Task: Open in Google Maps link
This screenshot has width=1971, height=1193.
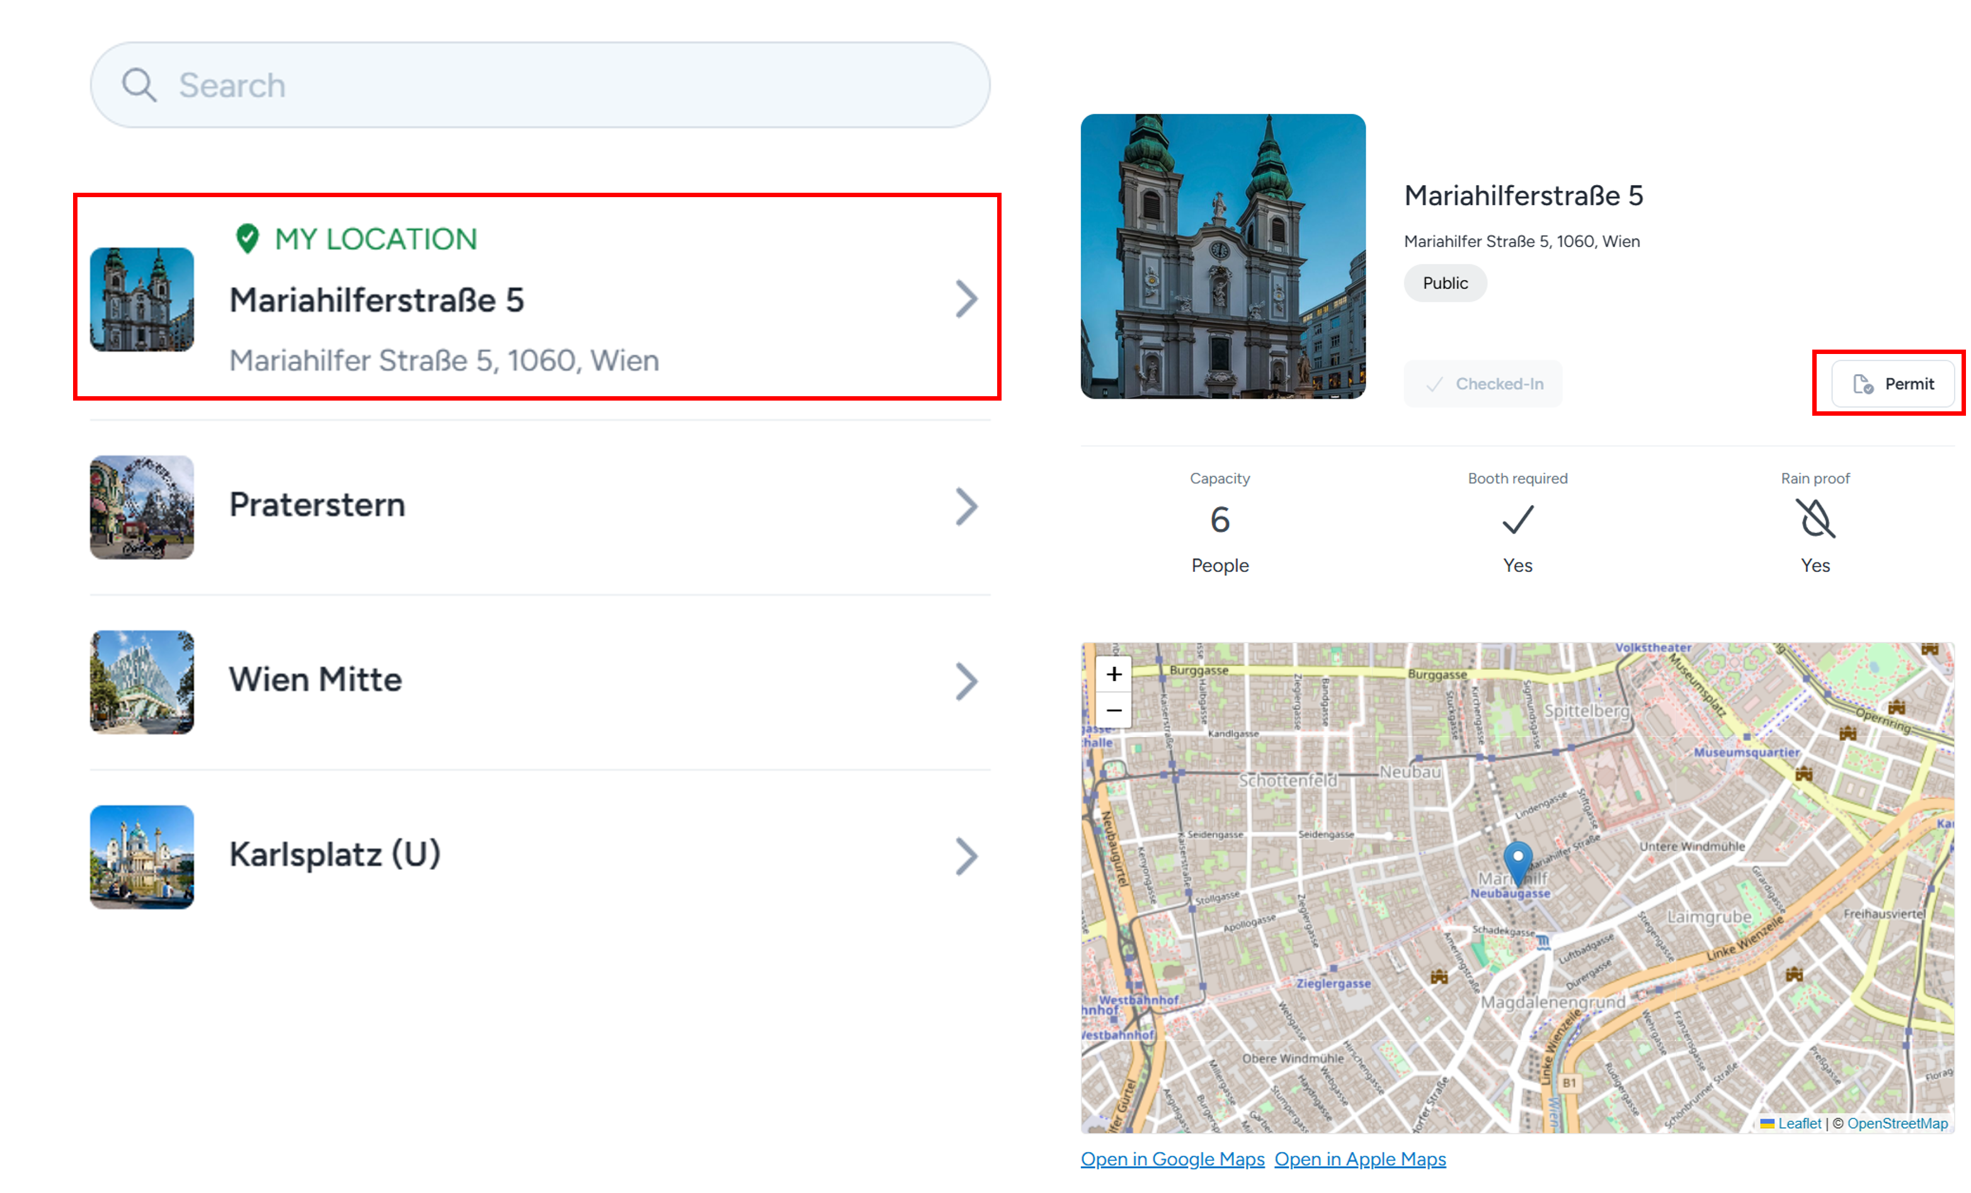Action: [x=1173, y=1158]
